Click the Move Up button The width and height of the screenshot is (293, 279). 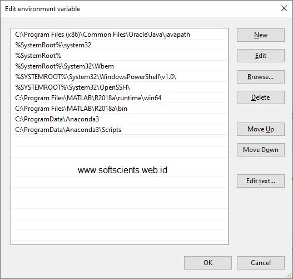[x=261, y=129]
